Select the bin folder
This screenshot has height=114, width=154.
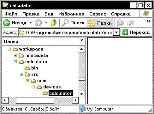click(x=35, y=68)
